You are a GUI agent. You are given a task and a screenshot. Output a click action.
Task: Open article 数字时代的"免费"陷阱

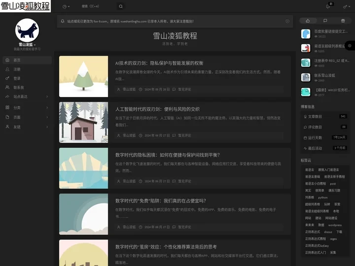[161, 201]
